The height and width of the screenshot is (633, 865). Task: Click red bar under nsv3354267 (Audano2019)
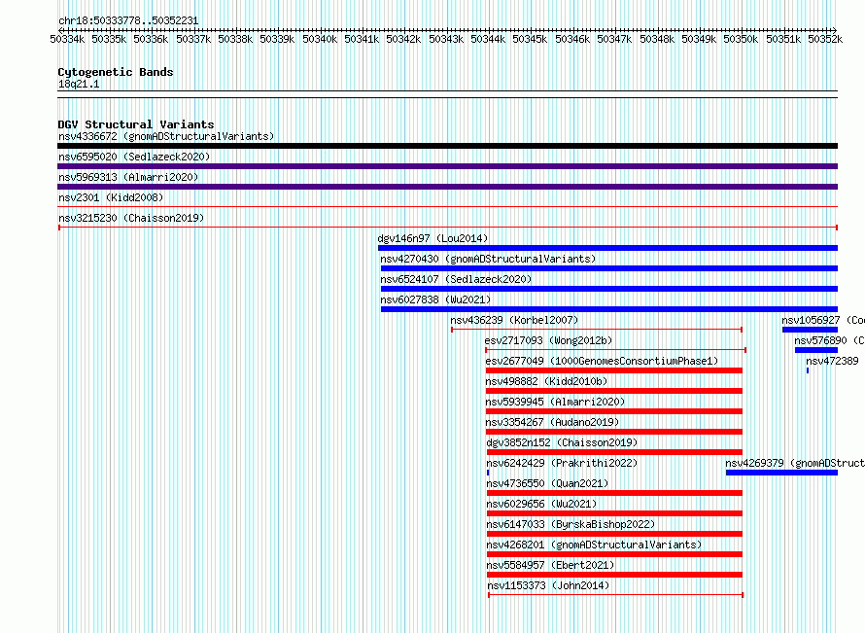pos(614,432)
